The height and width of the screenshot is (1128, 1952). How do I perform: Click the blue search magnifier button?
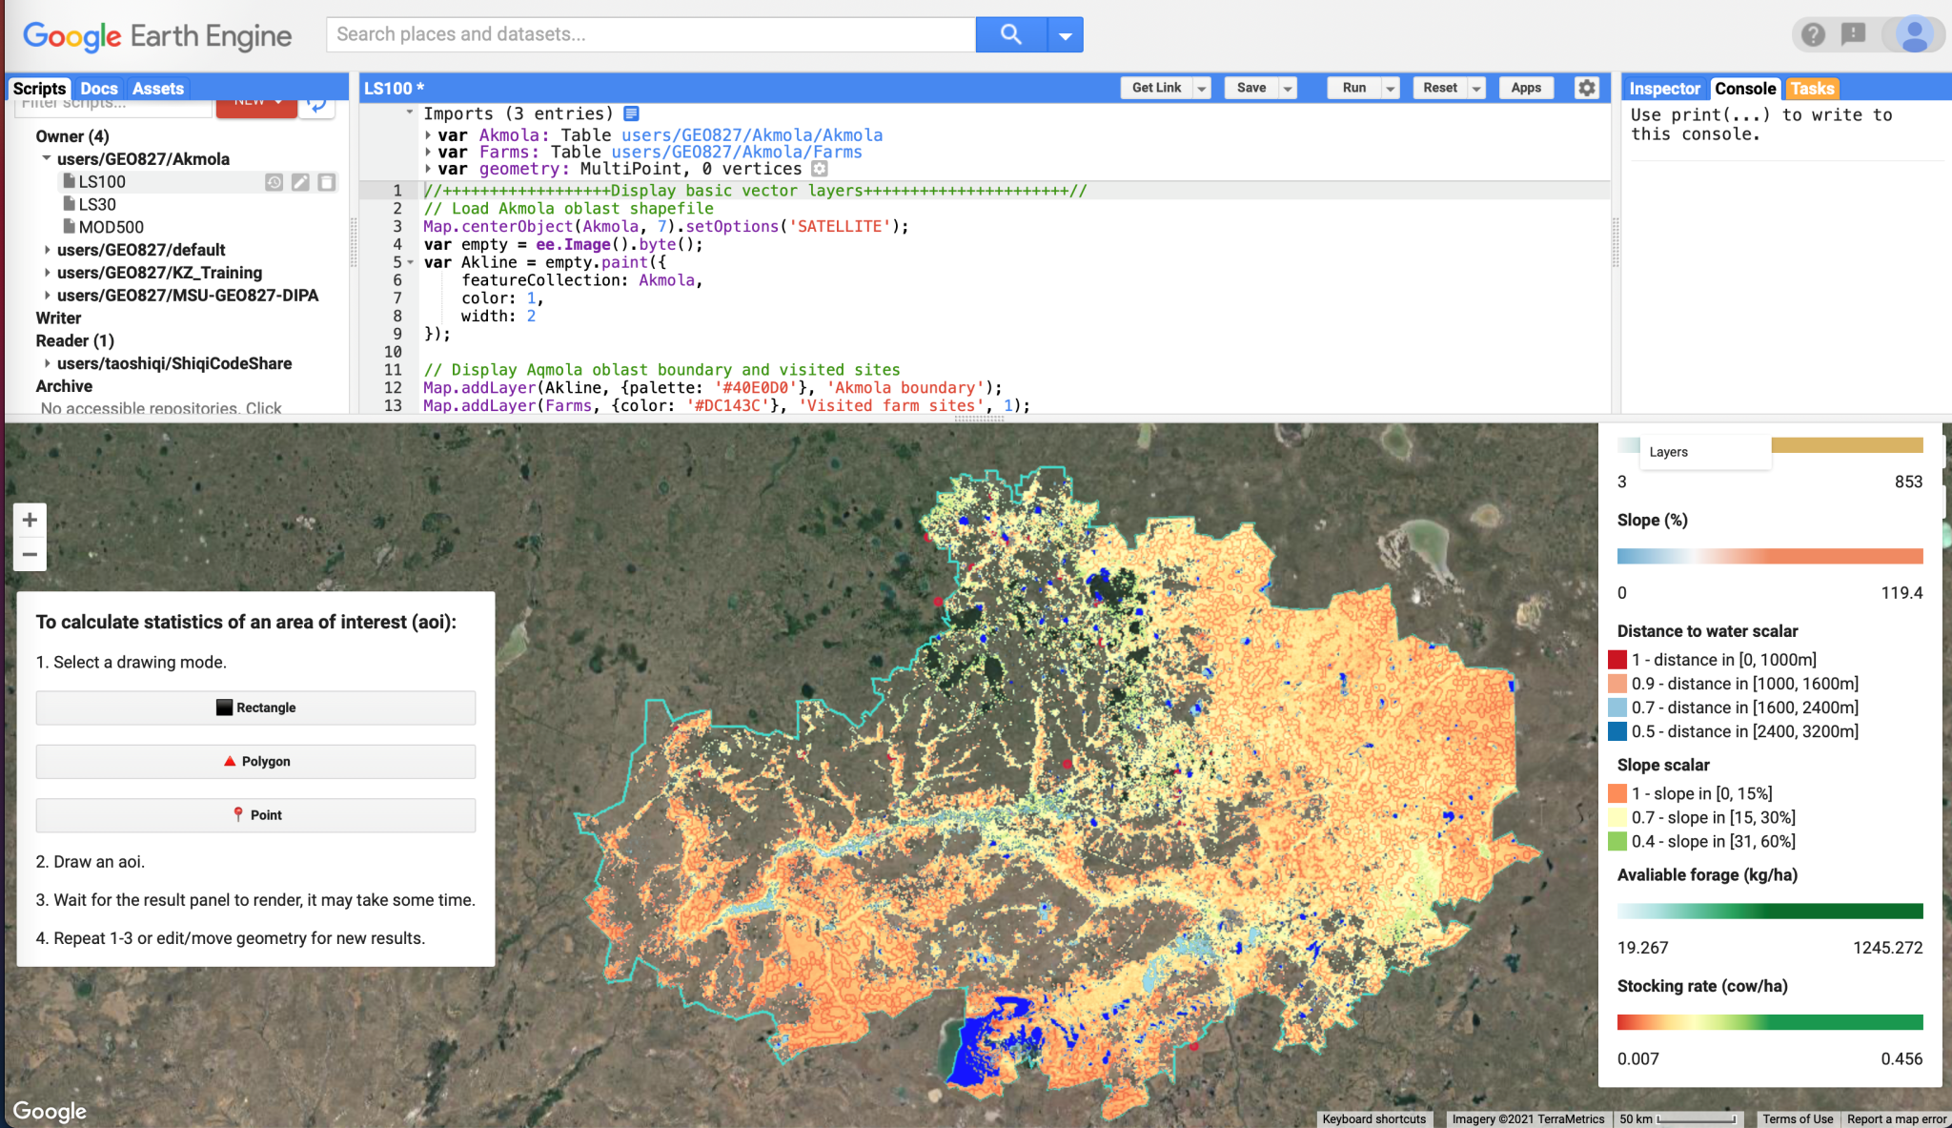(1010, 34)
